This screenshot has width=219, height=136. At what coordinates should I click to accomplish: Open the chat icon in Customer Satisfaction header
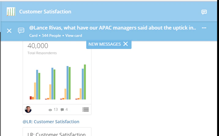[204, 12]
